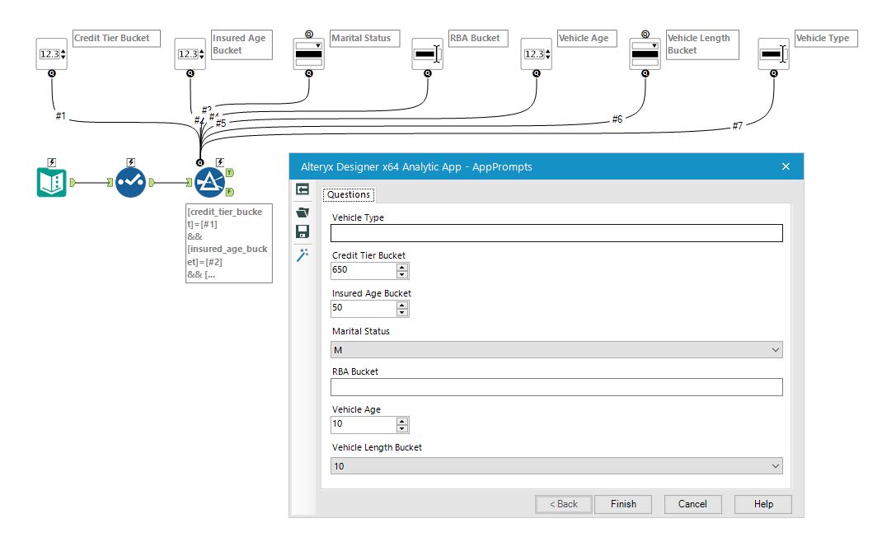This screenshot has width=882, height=537.
Task: Click the Vehicle Type Text Box tool icon
Action: 773,53
